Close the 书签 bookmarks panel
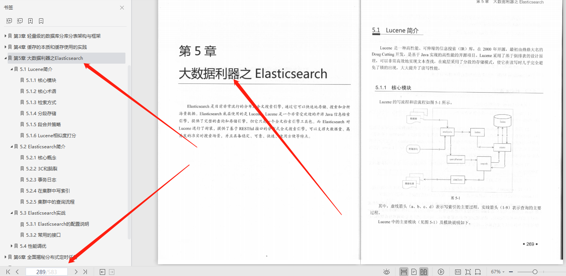Viewport: 566px width, 276px height. point(122,8)
